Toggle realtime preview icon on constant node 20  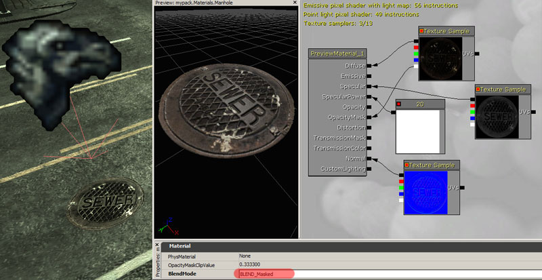[x=398, y=104]
